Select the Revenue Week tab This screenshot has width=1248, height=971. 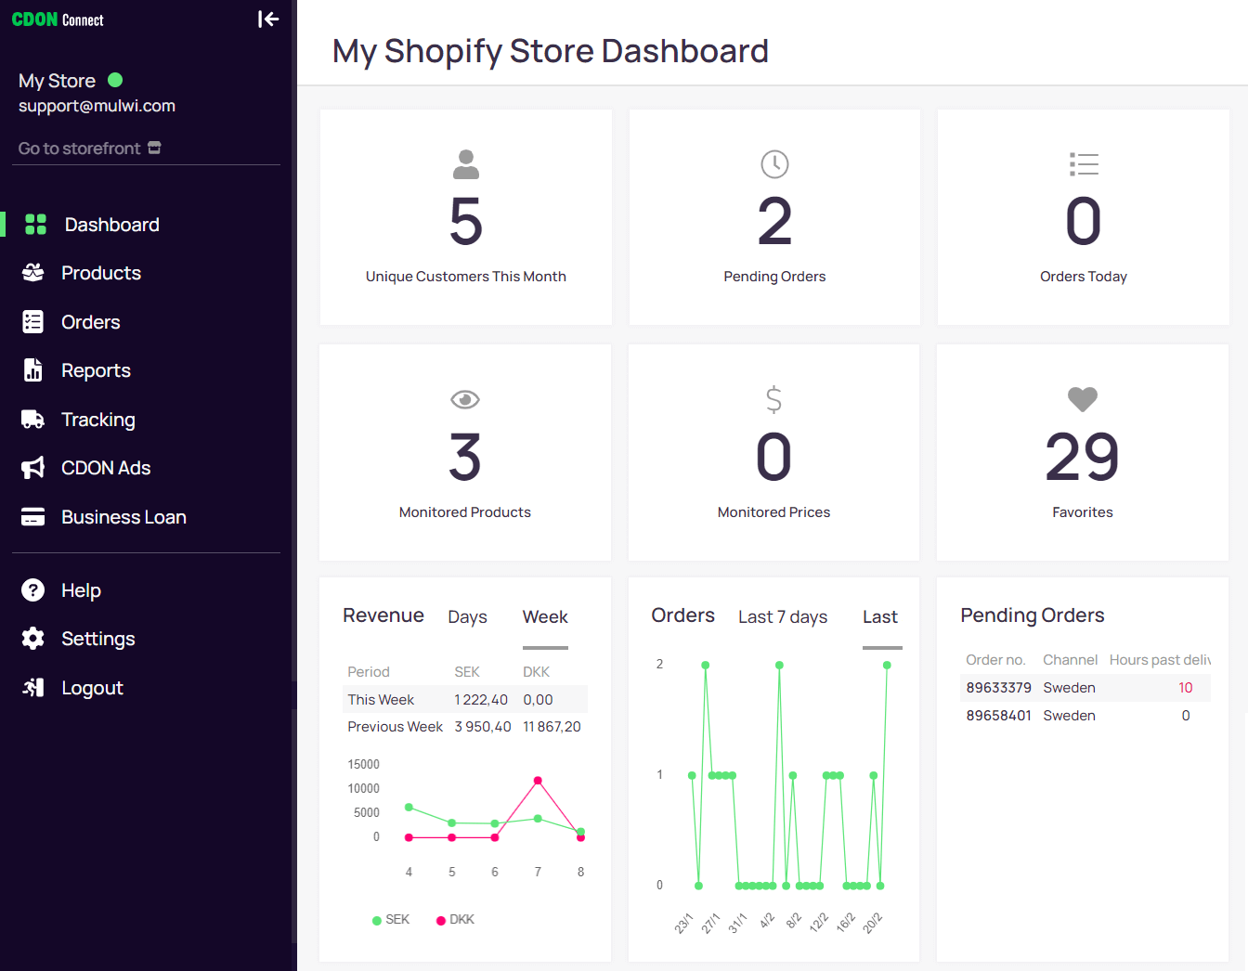click(x=545, y=617)
